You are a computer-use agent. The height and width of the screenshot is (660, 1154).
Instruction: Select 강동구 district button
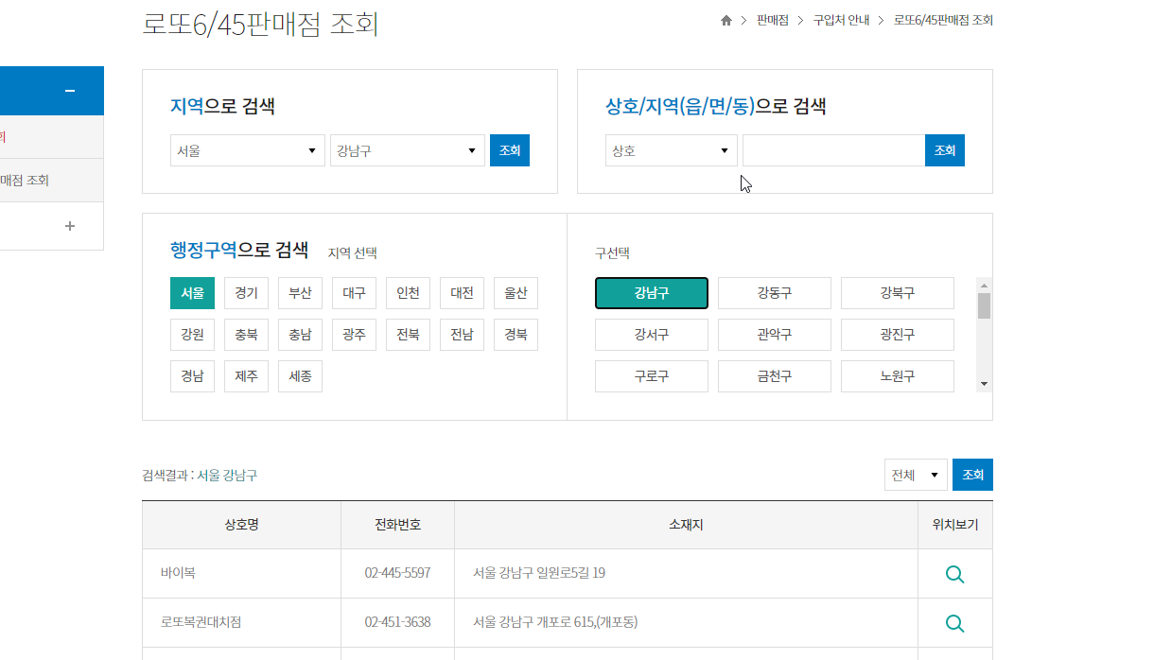(x=775, y=293)
